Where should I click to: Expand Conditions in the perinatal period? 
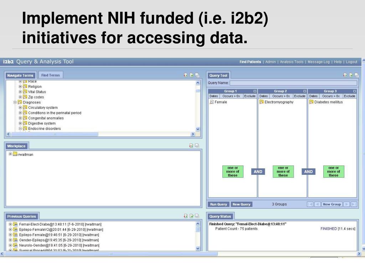click(20, 113)
